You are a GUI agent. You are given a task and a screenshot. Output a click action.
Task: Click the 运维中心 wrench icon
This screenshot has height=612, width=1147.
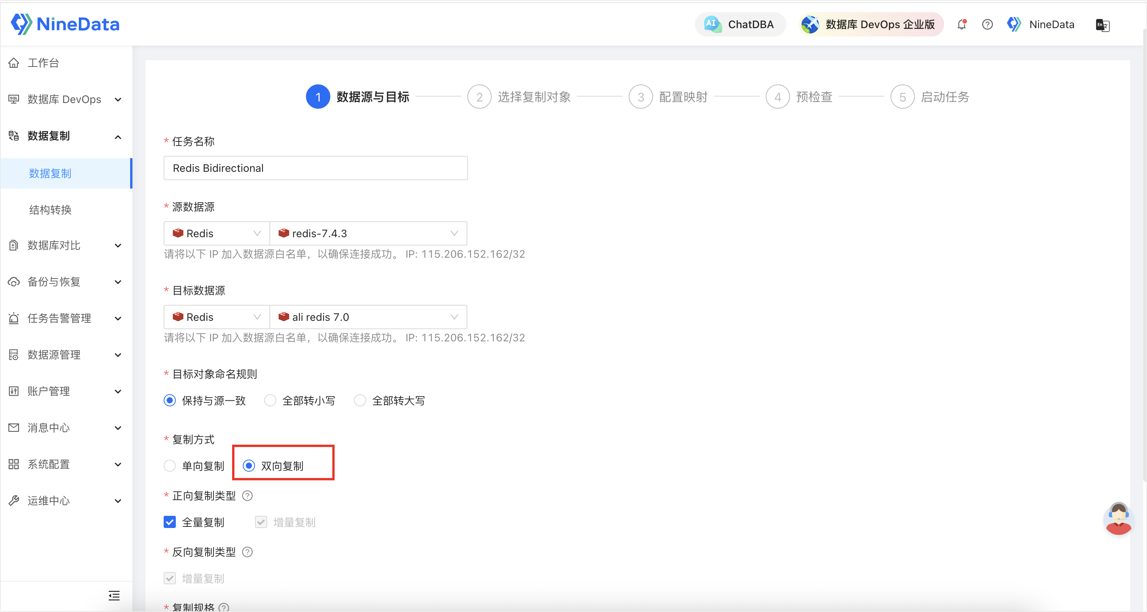point(14,500)
